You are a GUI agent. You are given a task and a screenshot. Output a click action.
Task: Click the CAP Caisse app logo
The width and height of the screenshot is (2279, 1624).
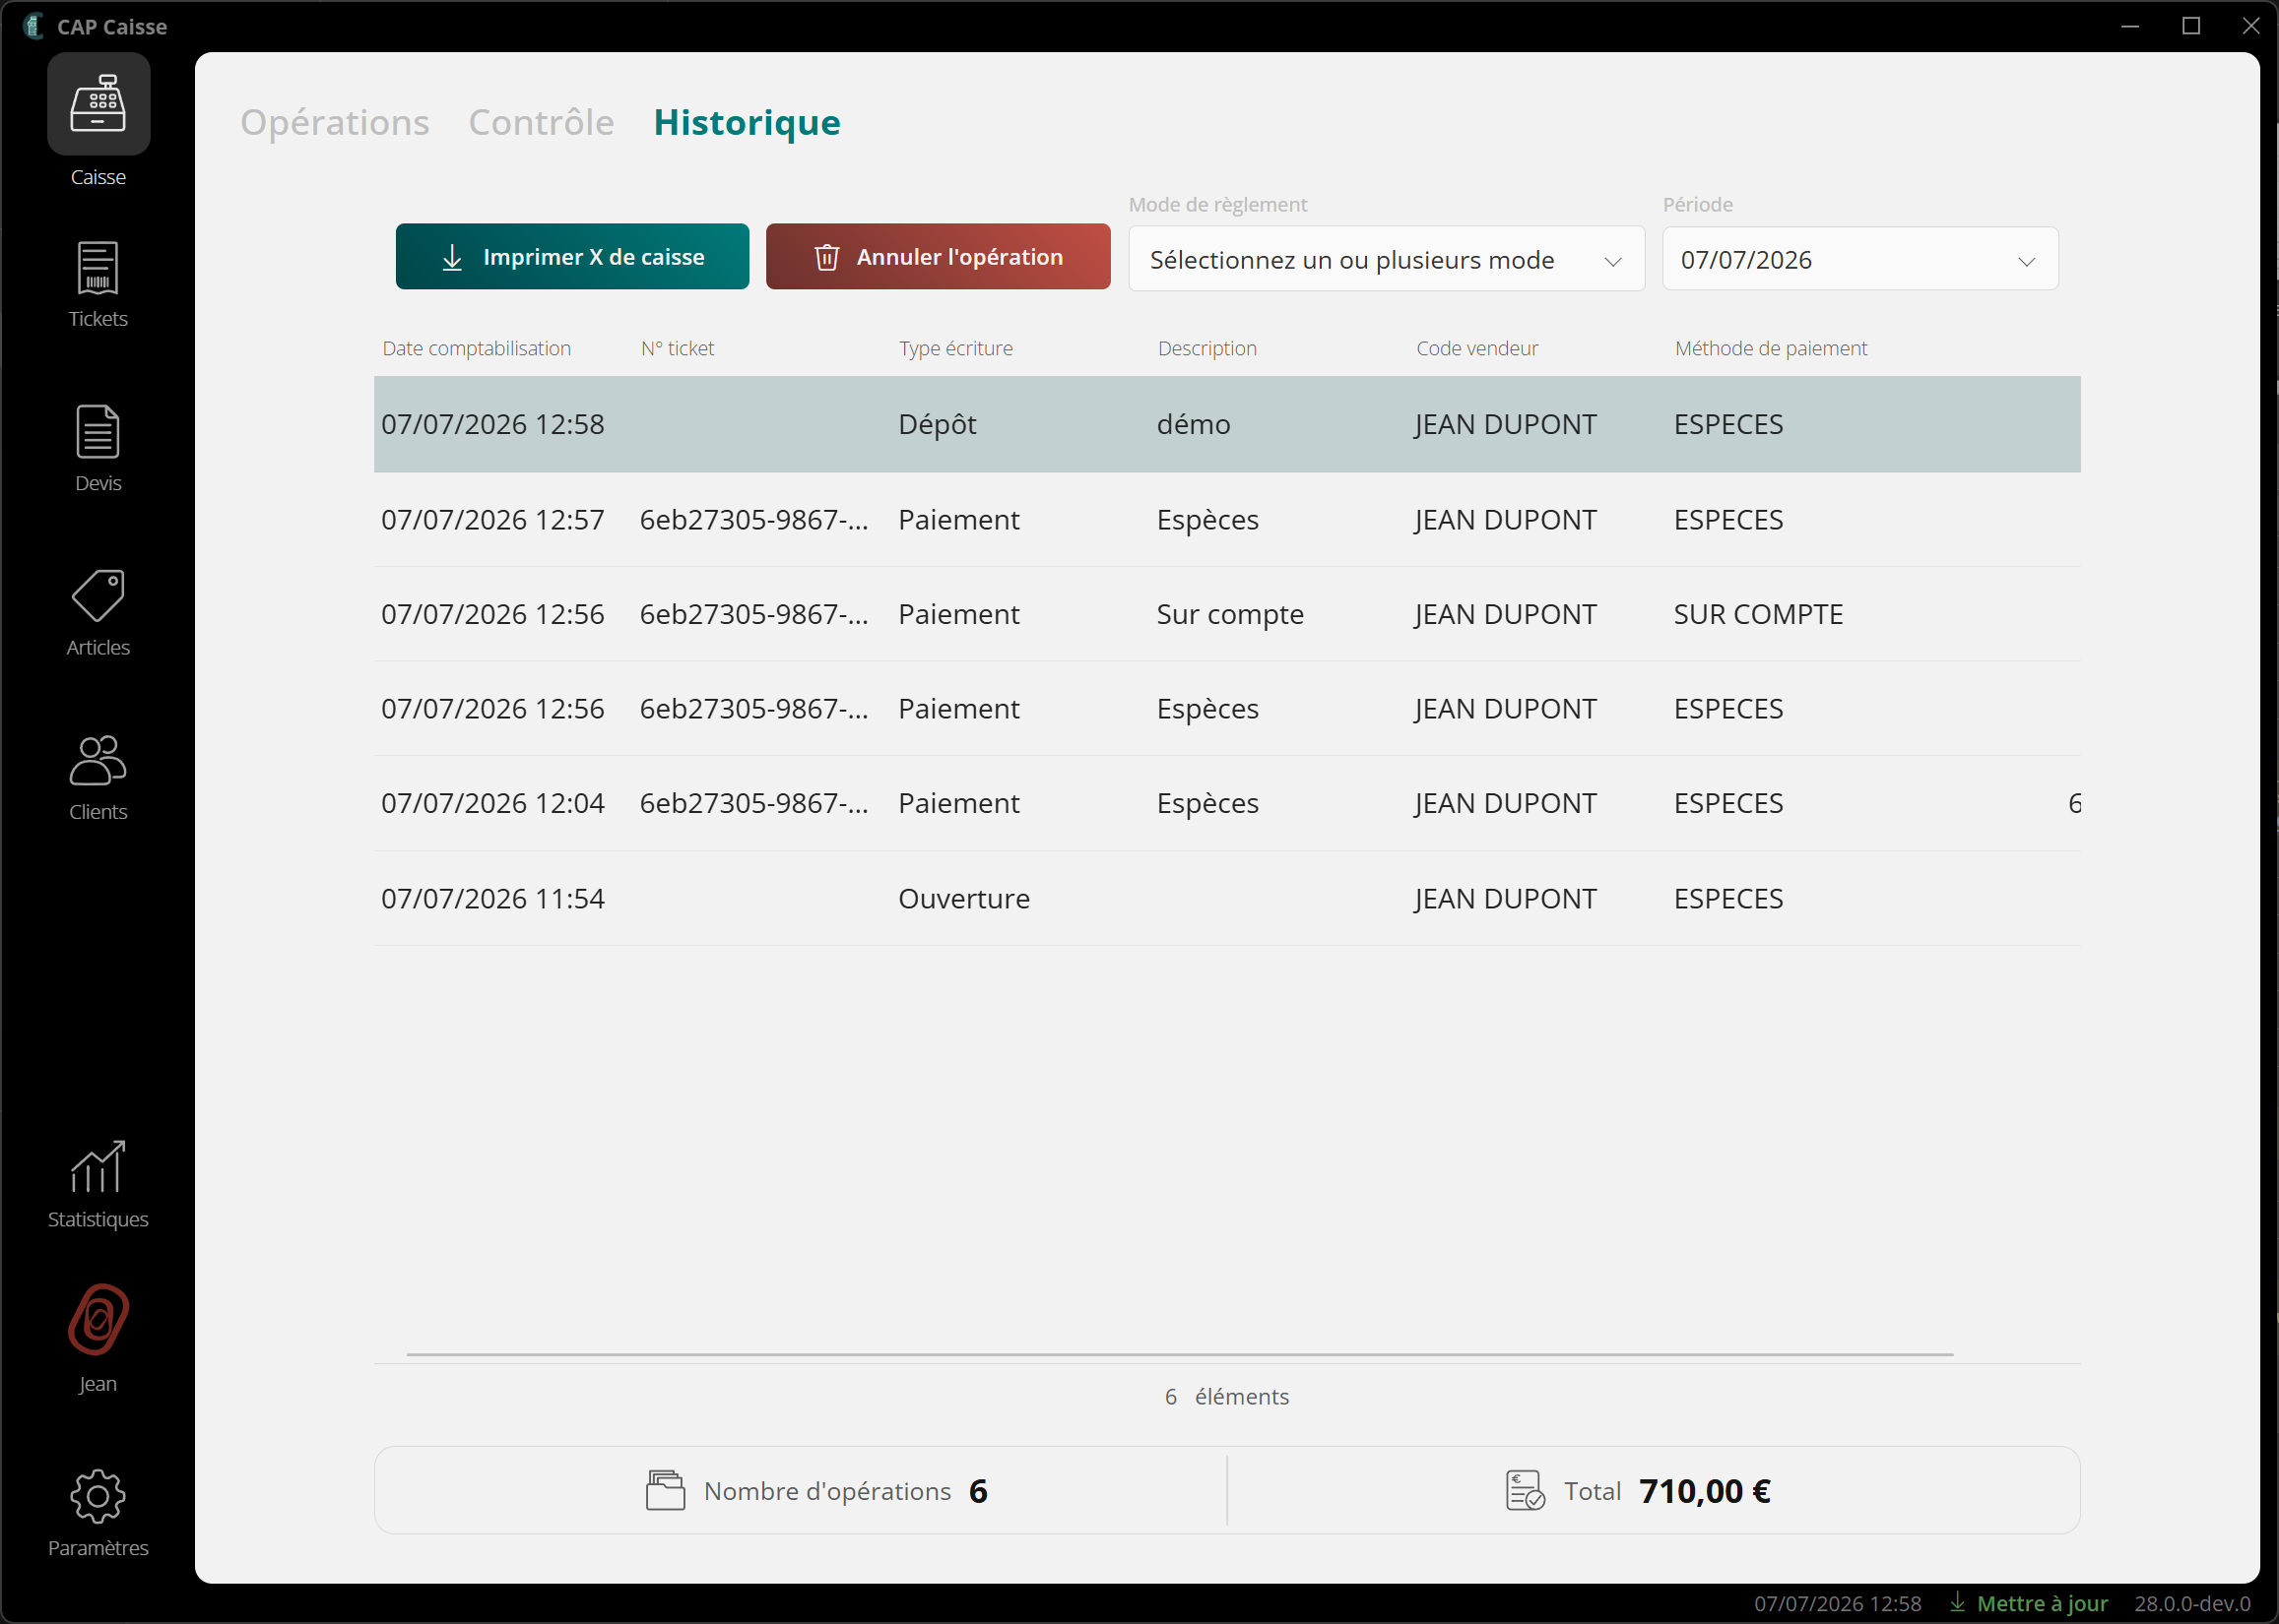pos(34,26)
